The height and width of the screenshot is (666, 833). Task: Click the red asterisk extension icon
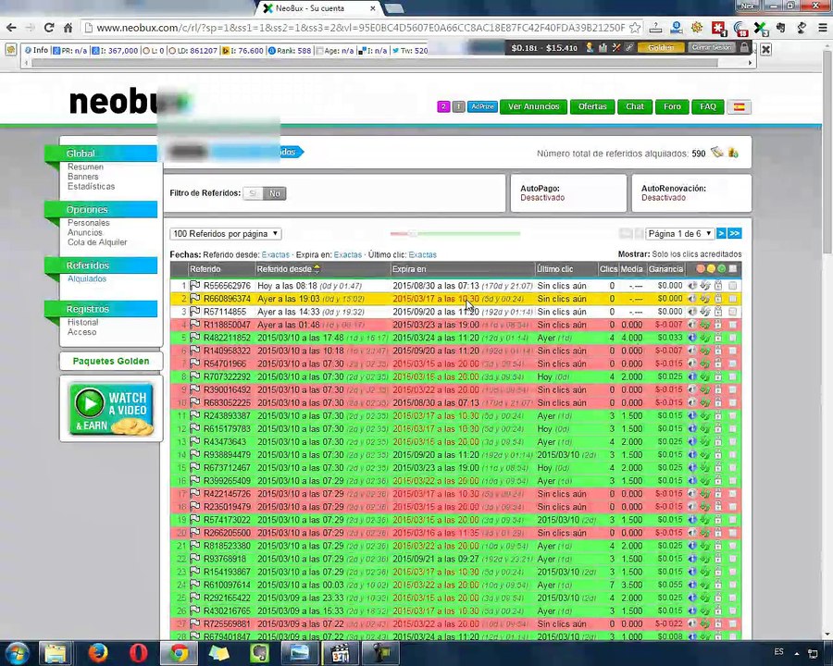tap(718, 28)
